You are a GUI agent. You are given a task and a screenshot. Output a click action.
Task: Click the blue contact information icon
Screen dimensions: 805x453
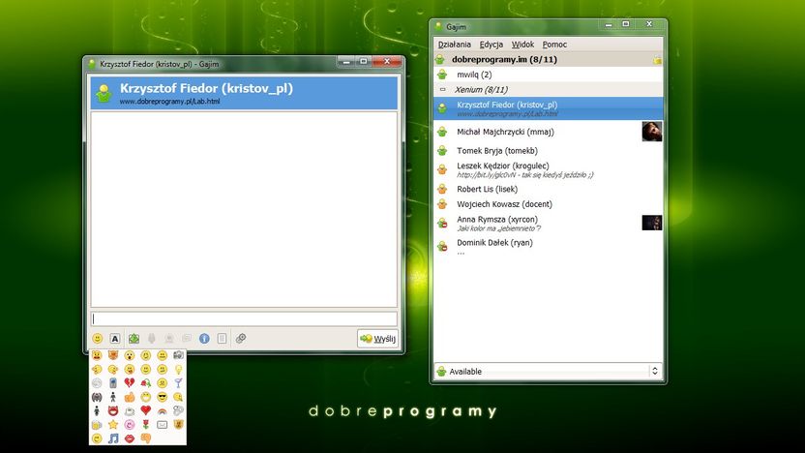tap(204, 339)
